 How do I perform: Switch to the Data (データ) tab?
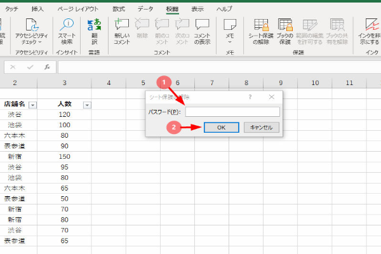click(145, 9)
